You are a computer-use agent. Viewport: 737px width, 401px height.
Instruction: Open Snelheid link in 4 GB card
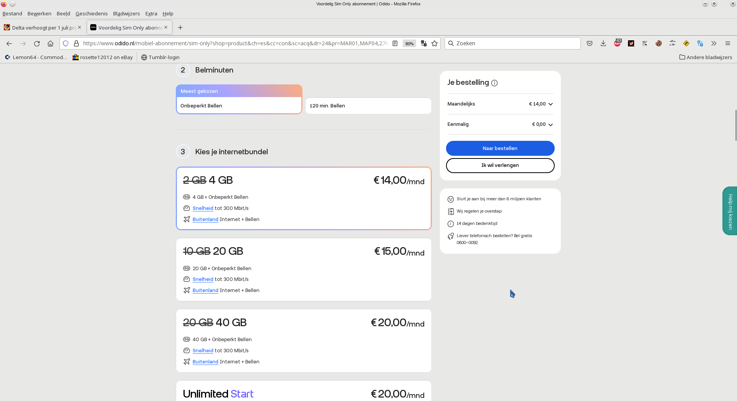pos(203,208)
